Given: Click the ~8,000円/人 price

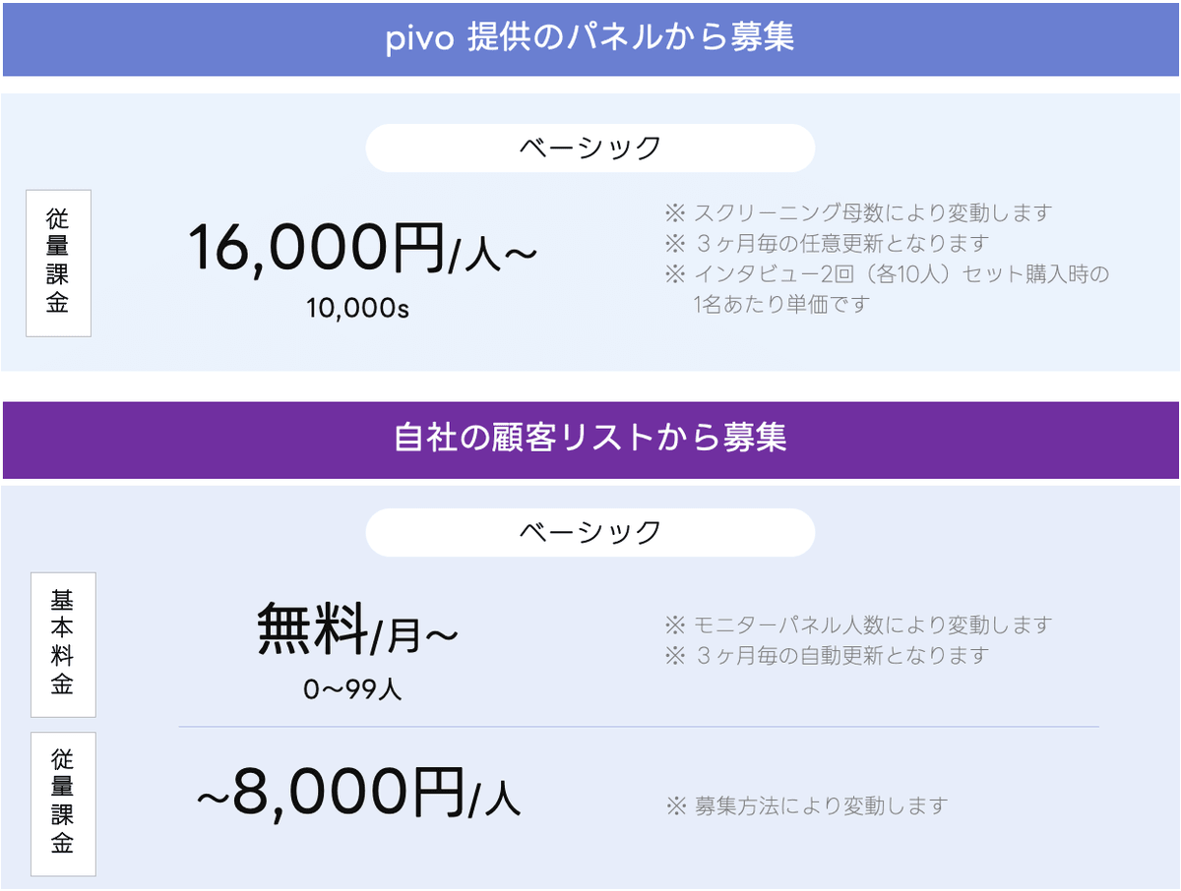Looking at the screenshot, I should pos(358,795).
